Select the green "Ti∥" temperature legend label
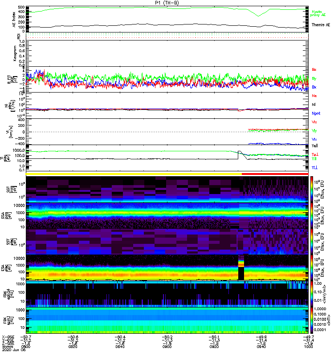 point(314,159)
